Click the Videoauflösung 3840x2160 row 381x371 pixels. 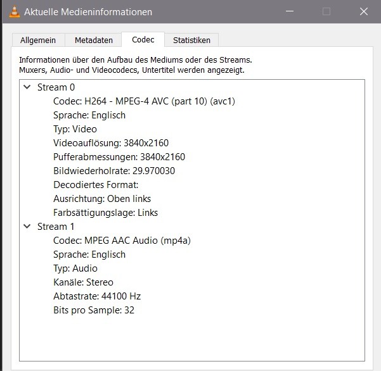(x=110, y=143)
